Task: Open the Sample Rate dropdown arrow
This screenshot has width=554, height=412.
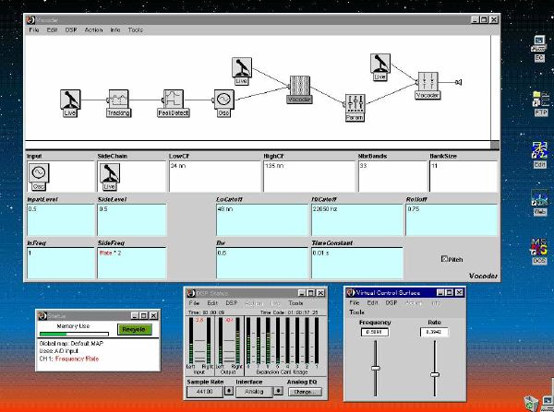Action: click(x=230, y=392)
